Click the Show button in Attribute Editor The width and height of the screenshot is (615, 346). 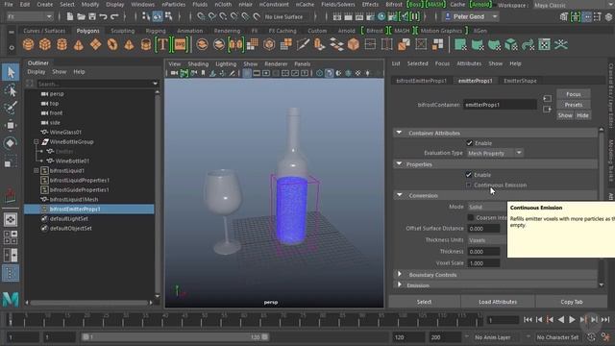(x=565, y=115)
